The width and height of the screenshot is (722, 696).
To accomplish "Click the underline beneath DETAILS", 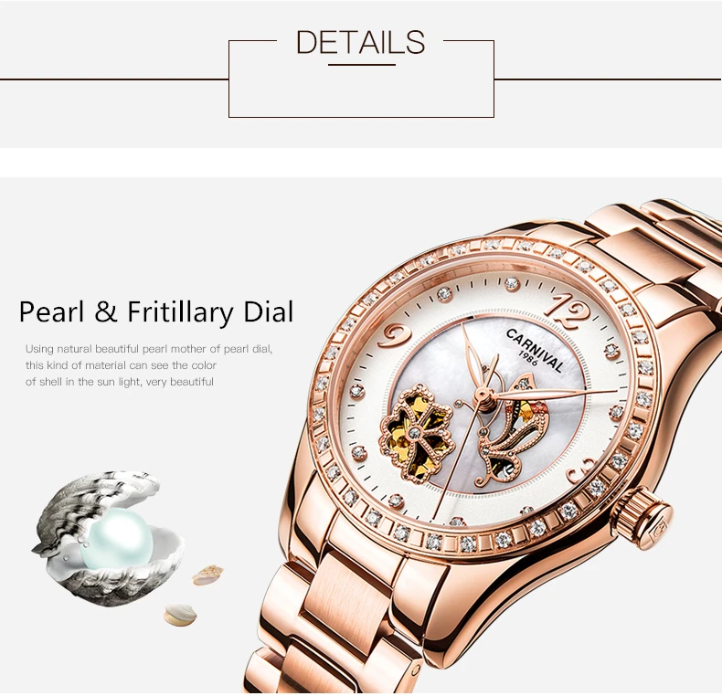I will pos(362,65).
